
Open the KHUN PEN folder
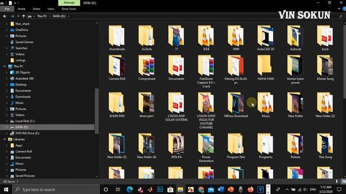[x=117, y=105]
